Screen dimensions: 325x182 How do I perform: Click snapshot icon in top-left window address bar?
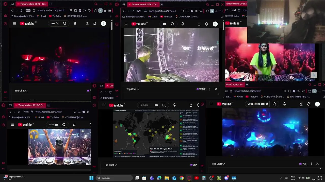75,11
